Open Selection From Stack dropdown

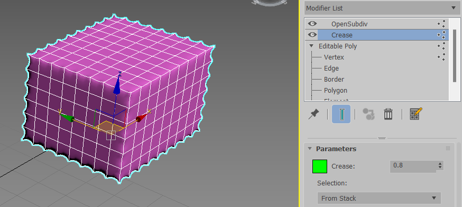click(x=379, y=198)
